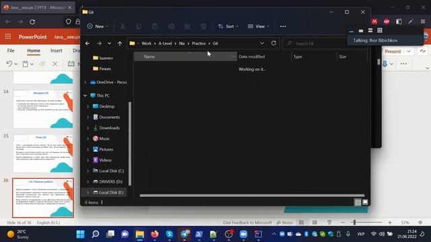Zoom out with minus button in PowerPoint

tap(343, 223)
